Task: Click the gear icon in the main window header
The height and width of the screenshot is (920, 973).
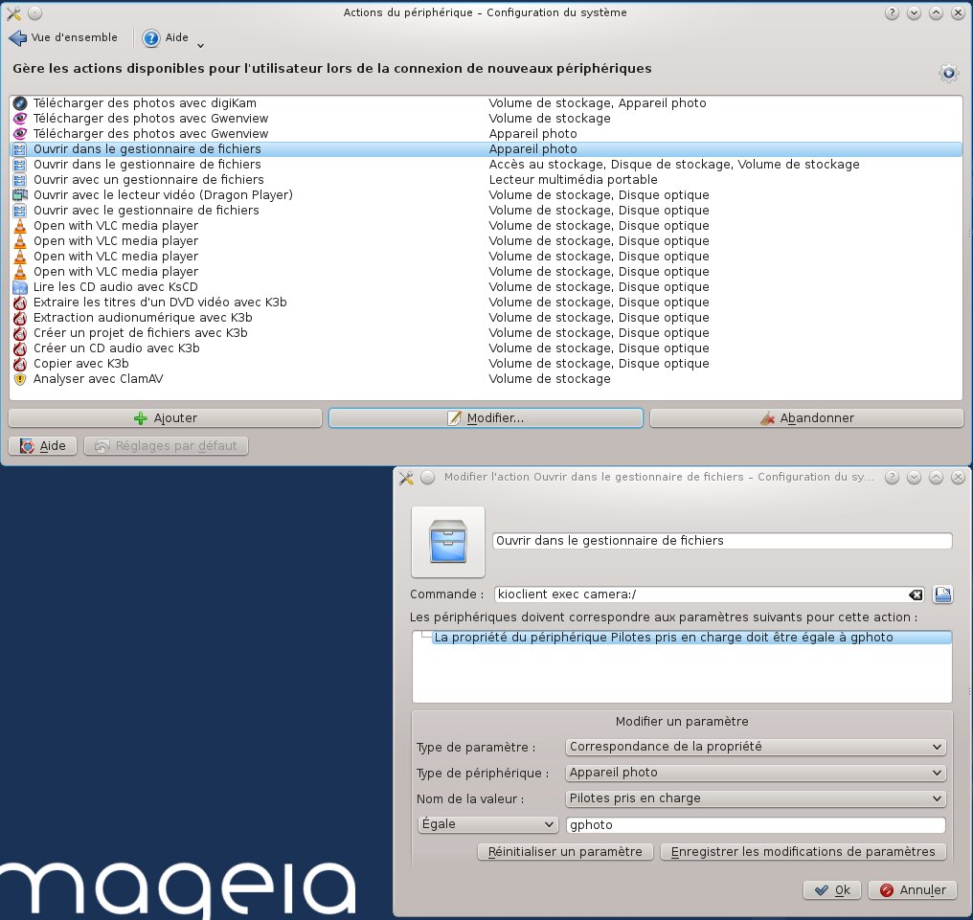Action: [948, 73]
